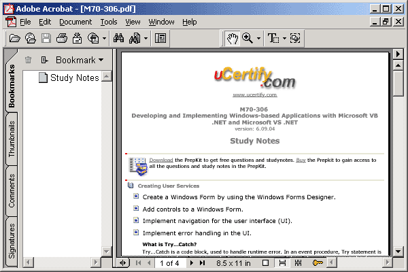Click the Open Web Page globe icon
Screen dimensions: 408x272
click(31, 38)
